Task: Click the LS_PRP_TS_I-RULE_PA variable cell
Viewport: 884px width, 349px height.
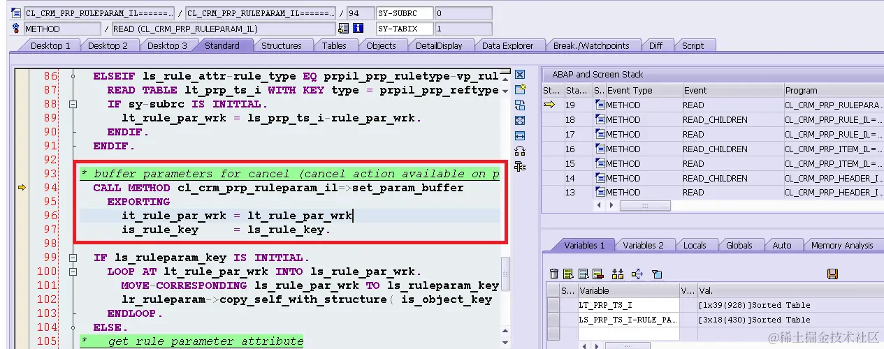Action: 628,320
